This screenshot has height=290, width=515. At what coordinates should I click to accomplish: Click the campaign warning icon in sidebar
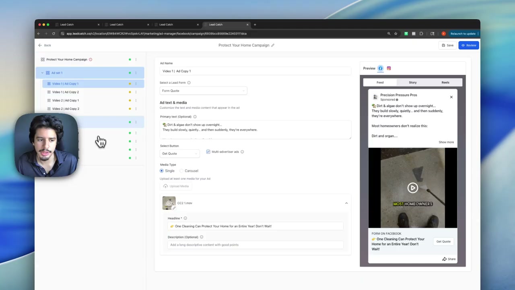pos(91,60)
